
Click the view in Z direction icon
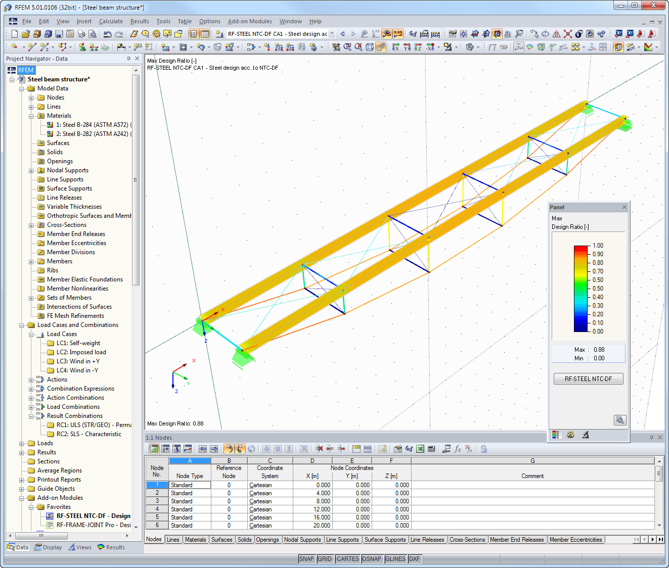point(418,47)
